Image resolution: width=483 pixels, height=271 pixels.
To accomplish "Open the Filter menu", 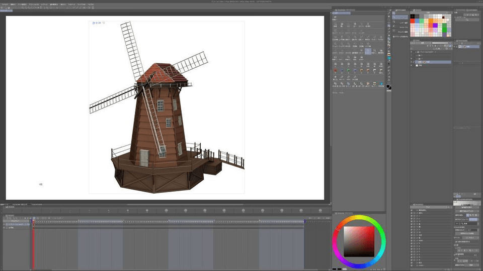I will point(71,5).
